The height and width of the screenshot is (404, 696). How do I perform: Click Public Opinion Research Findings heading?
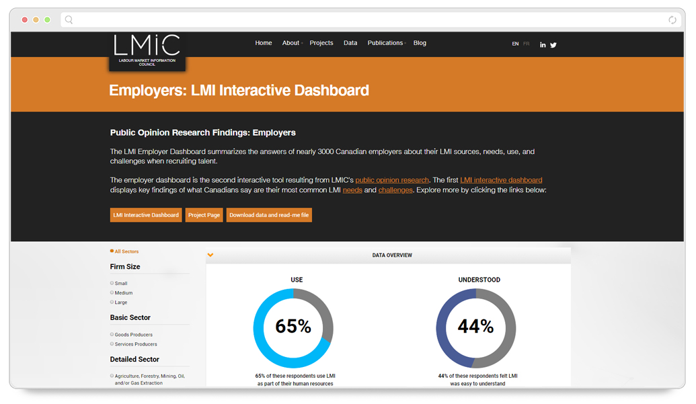[x=203, y=132]
